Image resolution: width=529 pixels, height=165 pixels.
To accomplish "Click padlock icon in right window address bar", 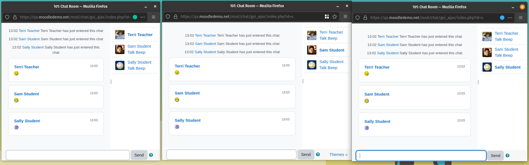I will click(365, 18).
